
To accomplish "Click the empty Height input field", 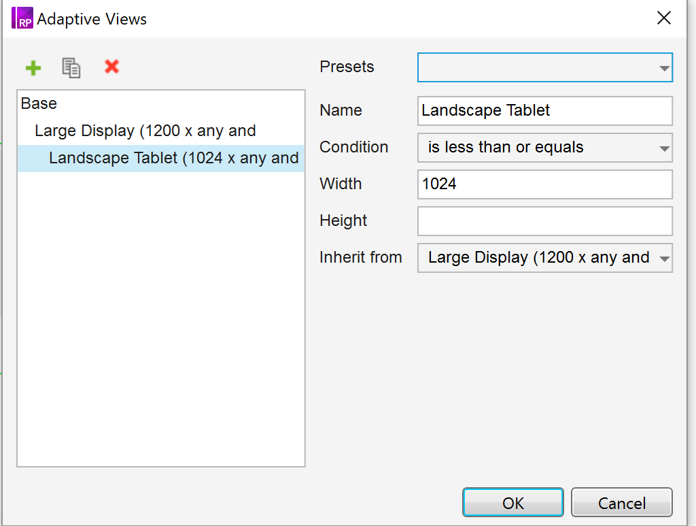I will point(544,221).
